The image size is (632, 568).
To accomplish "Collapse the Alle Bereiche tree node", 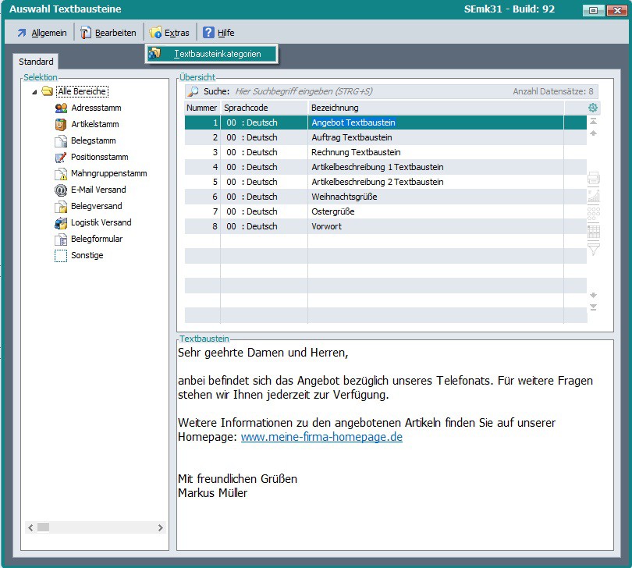I will pos(34,92).
